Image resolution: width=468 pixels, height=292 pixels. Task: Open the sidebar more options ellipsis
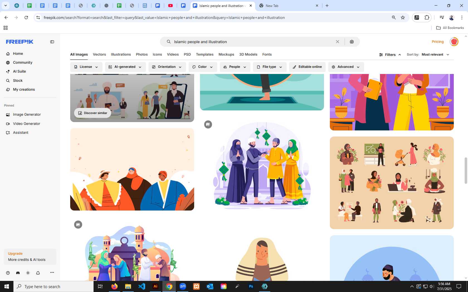tap(52, 273)
